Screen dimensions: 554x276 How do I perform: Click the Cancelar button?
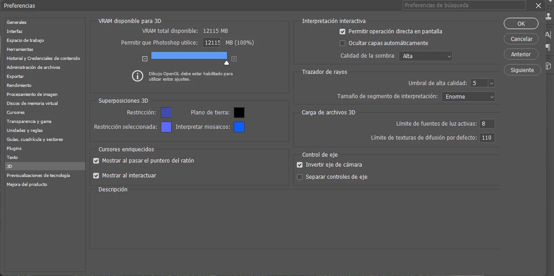521,39
